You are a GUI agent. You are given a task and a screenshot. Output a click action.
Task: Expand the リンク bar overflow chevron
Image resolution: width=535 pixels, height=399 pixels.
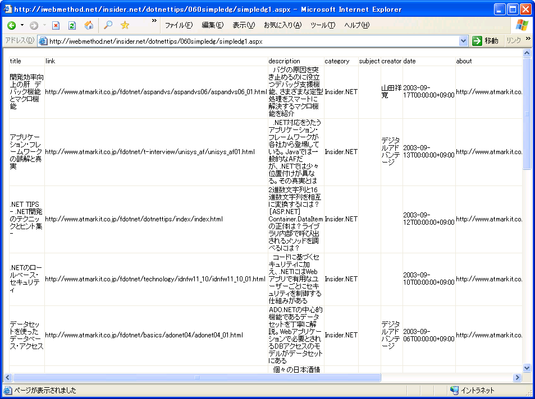(x=528, y=39)
